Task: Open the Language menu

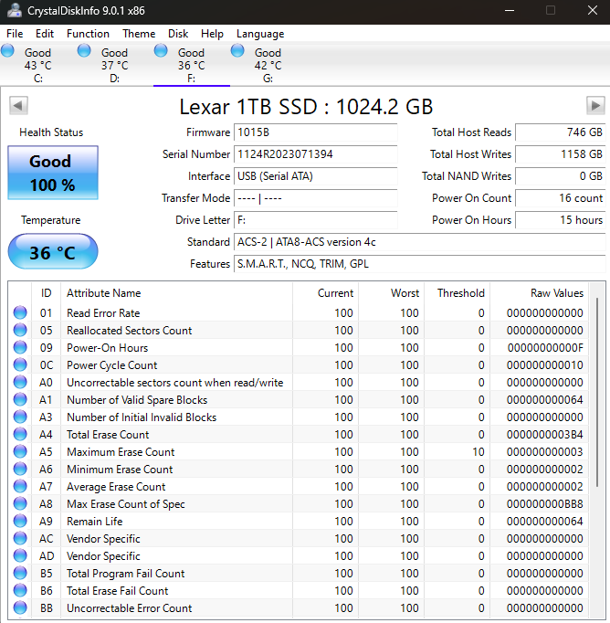Action: click(x=260, y=34)
